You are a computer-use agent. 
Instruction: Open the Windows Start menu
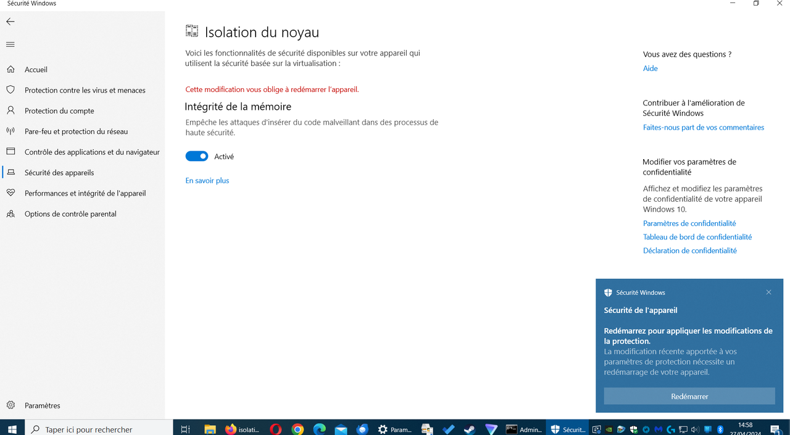coord(12,429)
